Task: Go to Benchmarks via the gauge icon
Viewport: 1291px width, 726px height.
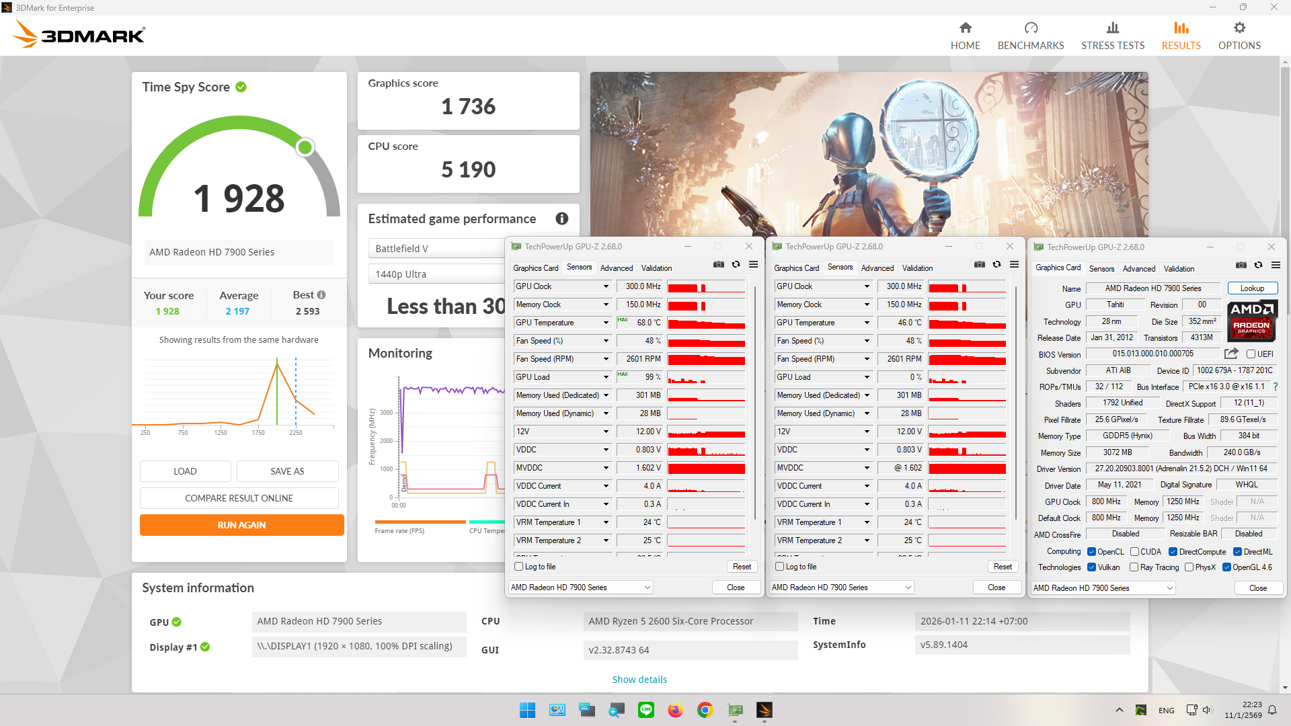Action: [x=1031, y=28]
